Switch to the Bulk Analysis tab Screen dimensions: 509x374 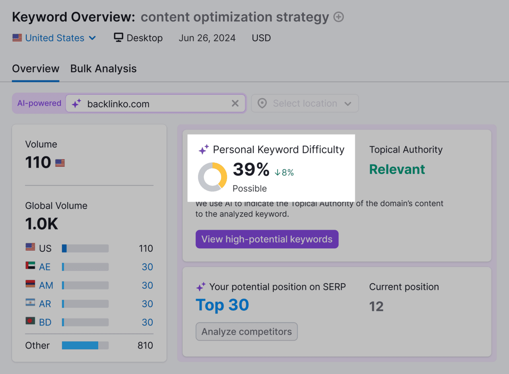103,69
